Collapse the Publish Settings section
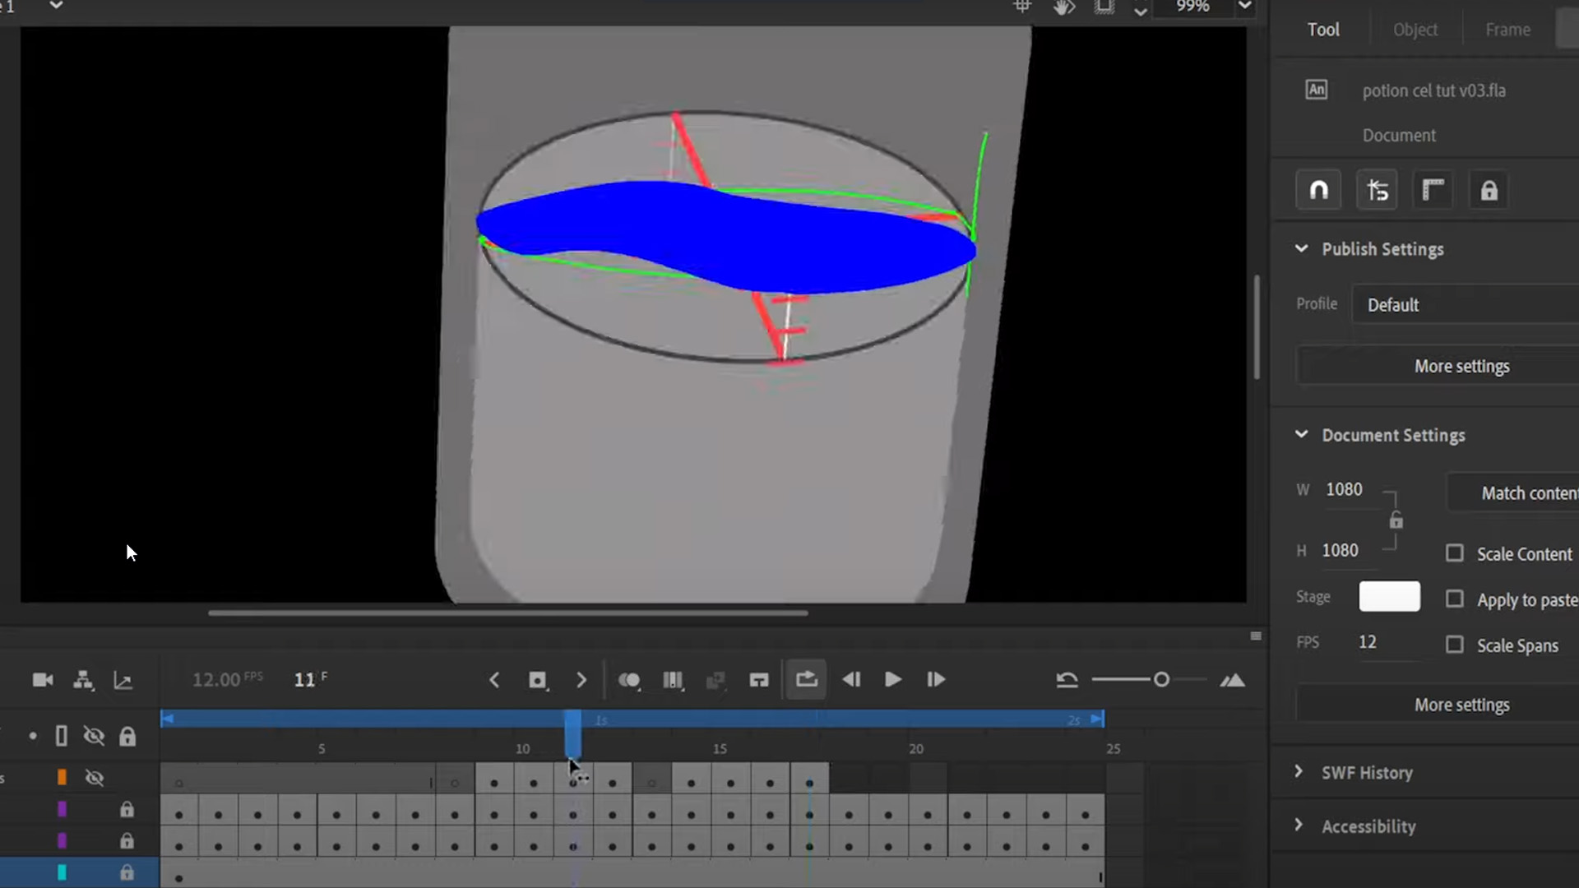Image resolution: width=1579 pixels, height=888 pixels. 1301,248
